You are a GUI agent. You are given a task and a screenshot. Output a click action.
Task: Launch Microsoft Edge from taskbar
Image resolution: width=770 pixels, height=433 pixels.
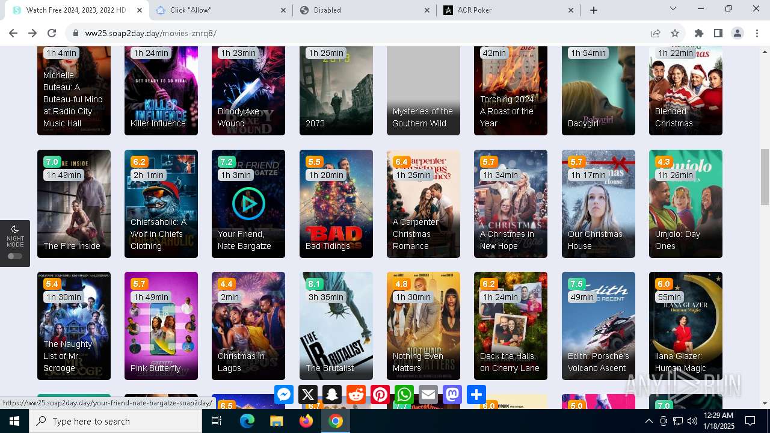coord(247,421)
